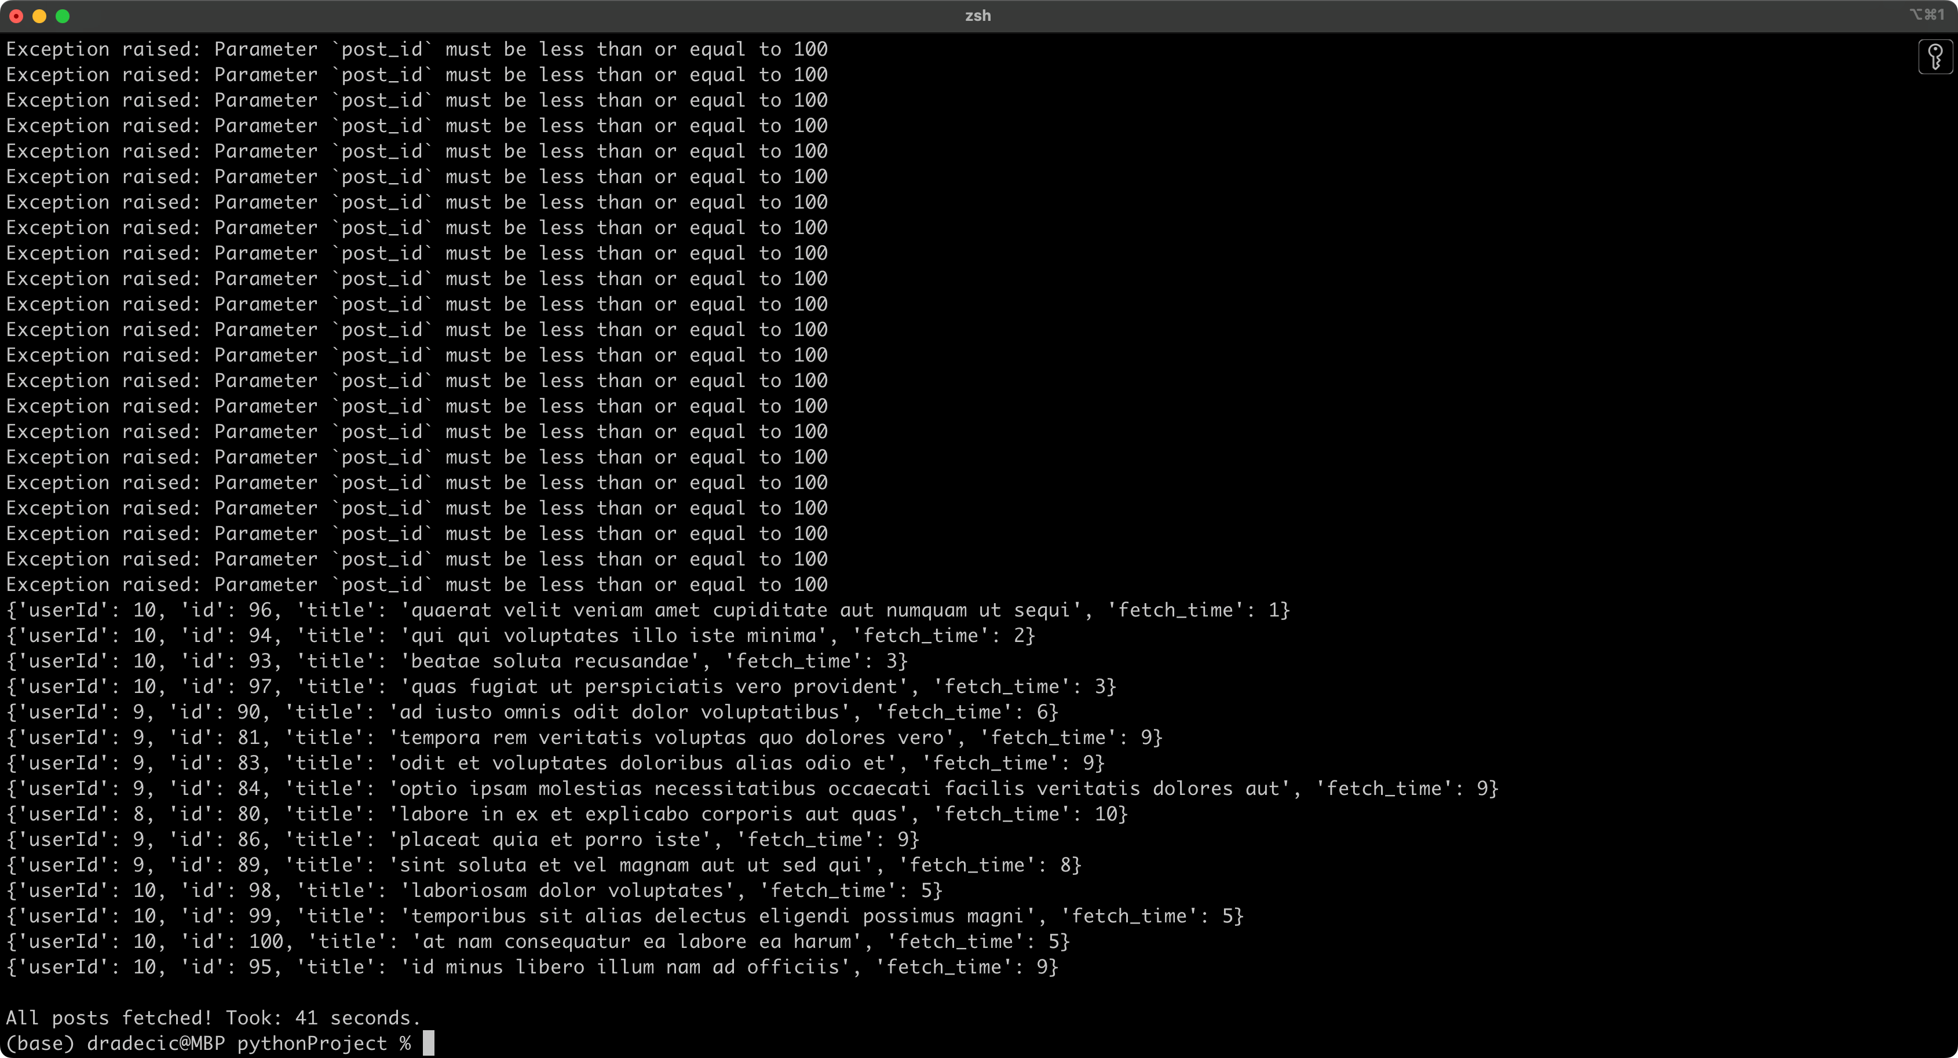Close the zsh terminal window
1958x1058 pixels.
[16, 16]
